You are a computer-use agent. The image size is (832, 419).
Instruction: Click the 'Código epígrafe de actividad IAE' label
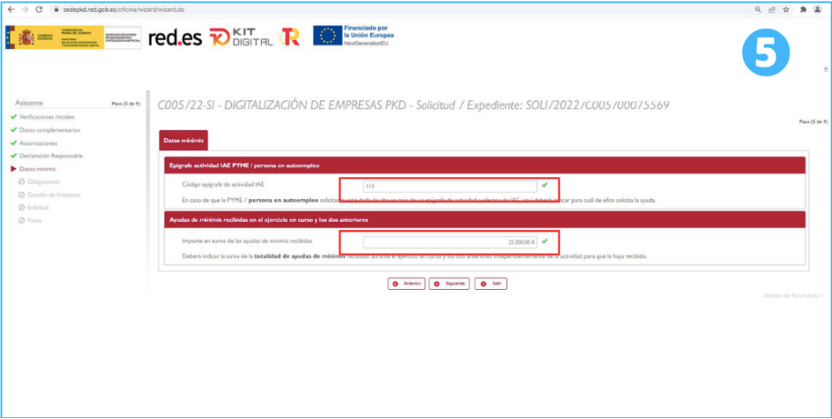tap(223, 184)
